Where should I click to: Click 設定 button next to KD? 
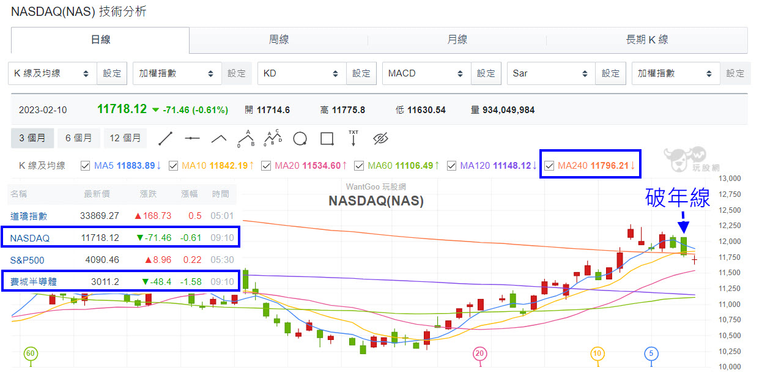coord(361,73)
